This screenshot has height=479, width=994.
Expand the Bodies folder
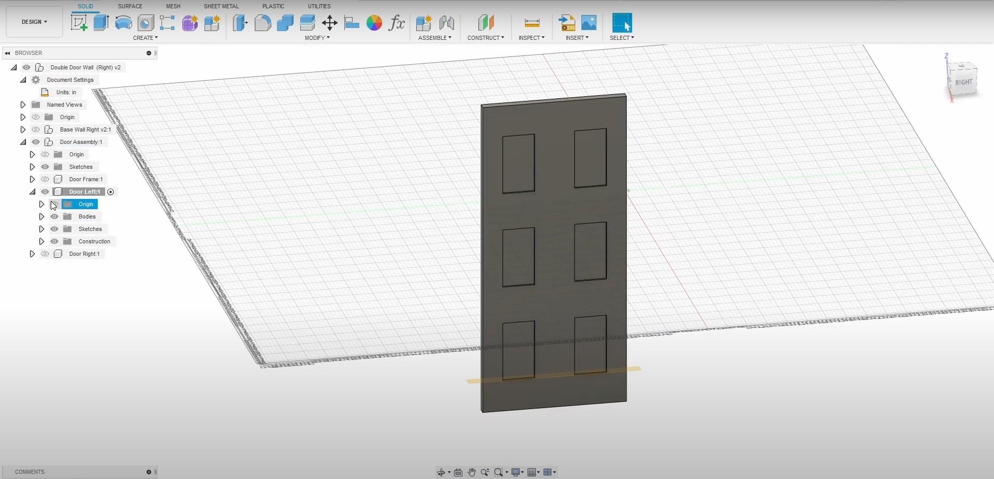click(41, 216)
